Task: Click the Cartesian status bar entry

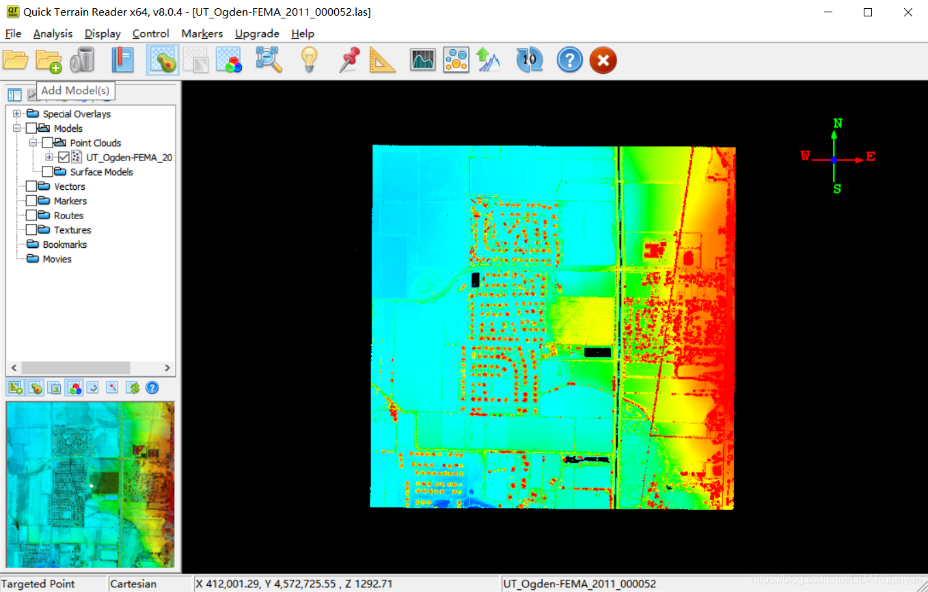Action: point(133,584)
